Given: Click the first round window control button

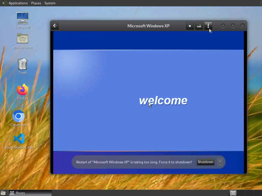Looking at the screenshot, I should click(x=223, y=26).
